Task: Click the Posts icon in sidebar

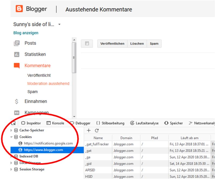Action: [x=17, y=43]
